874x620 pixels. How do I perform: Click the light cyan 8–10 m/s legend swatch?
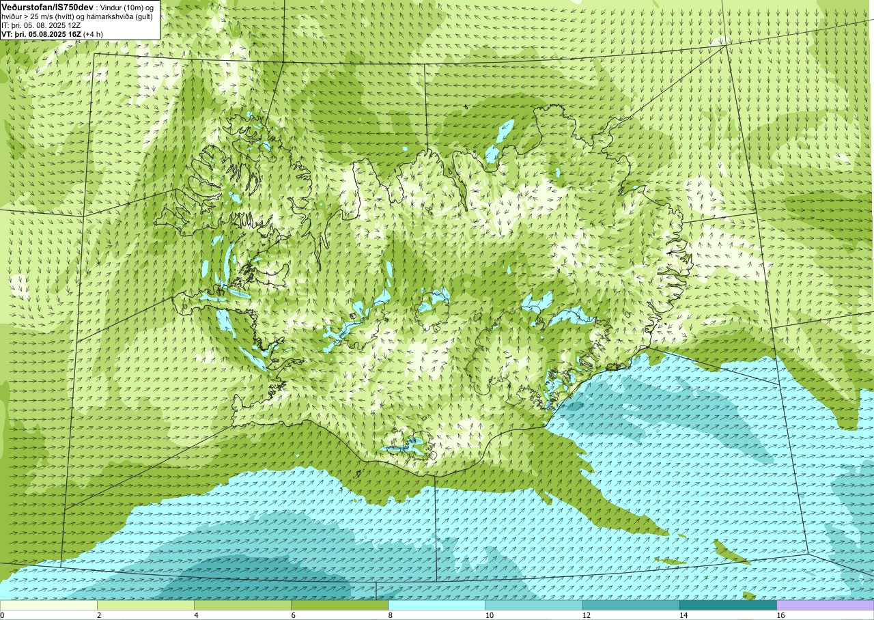point(437,605)
